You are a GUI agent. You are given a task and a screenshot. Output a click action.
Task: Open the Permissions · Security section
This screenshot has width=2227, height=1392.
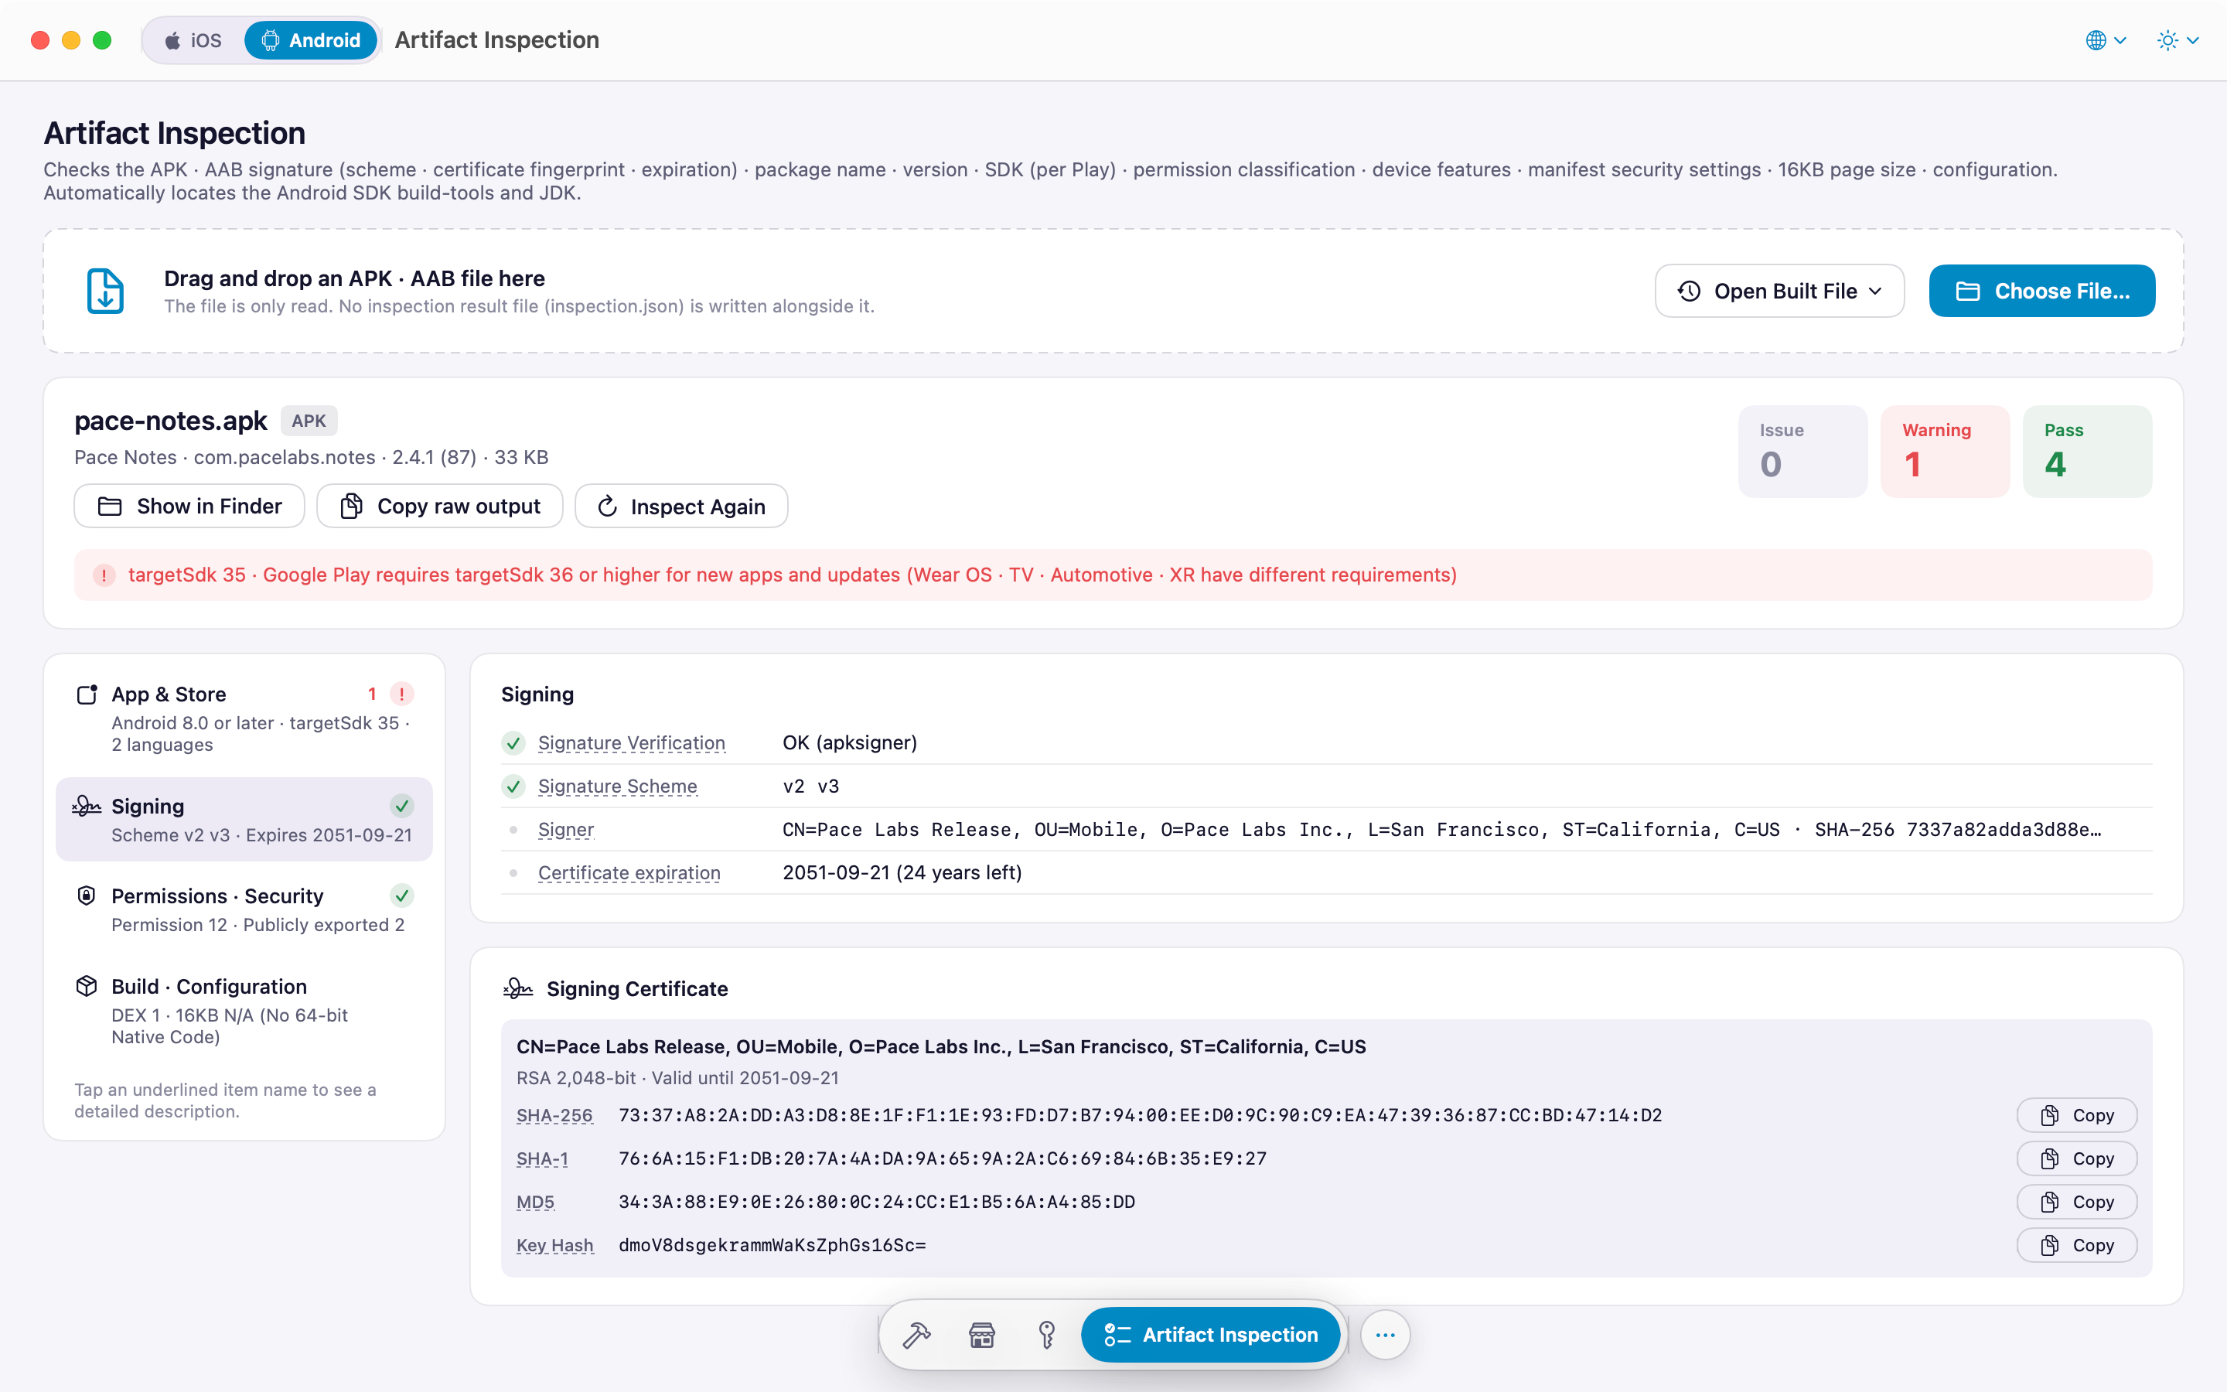point(244,909)
